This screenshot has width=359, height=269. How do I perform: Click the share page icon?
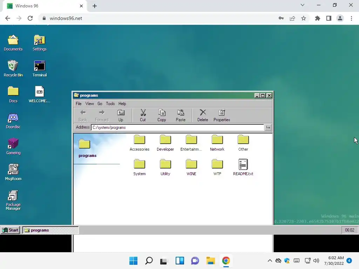tap(292, 18)
